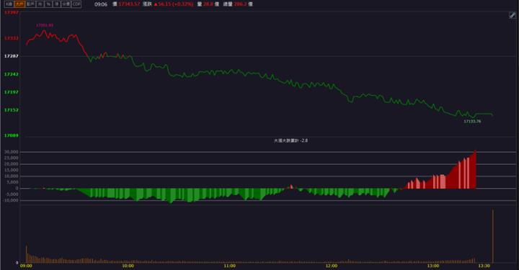This screenshot has width=519, height=270.
Task: Switch to the K線 chart view button
Action: [x=9, y=4]
